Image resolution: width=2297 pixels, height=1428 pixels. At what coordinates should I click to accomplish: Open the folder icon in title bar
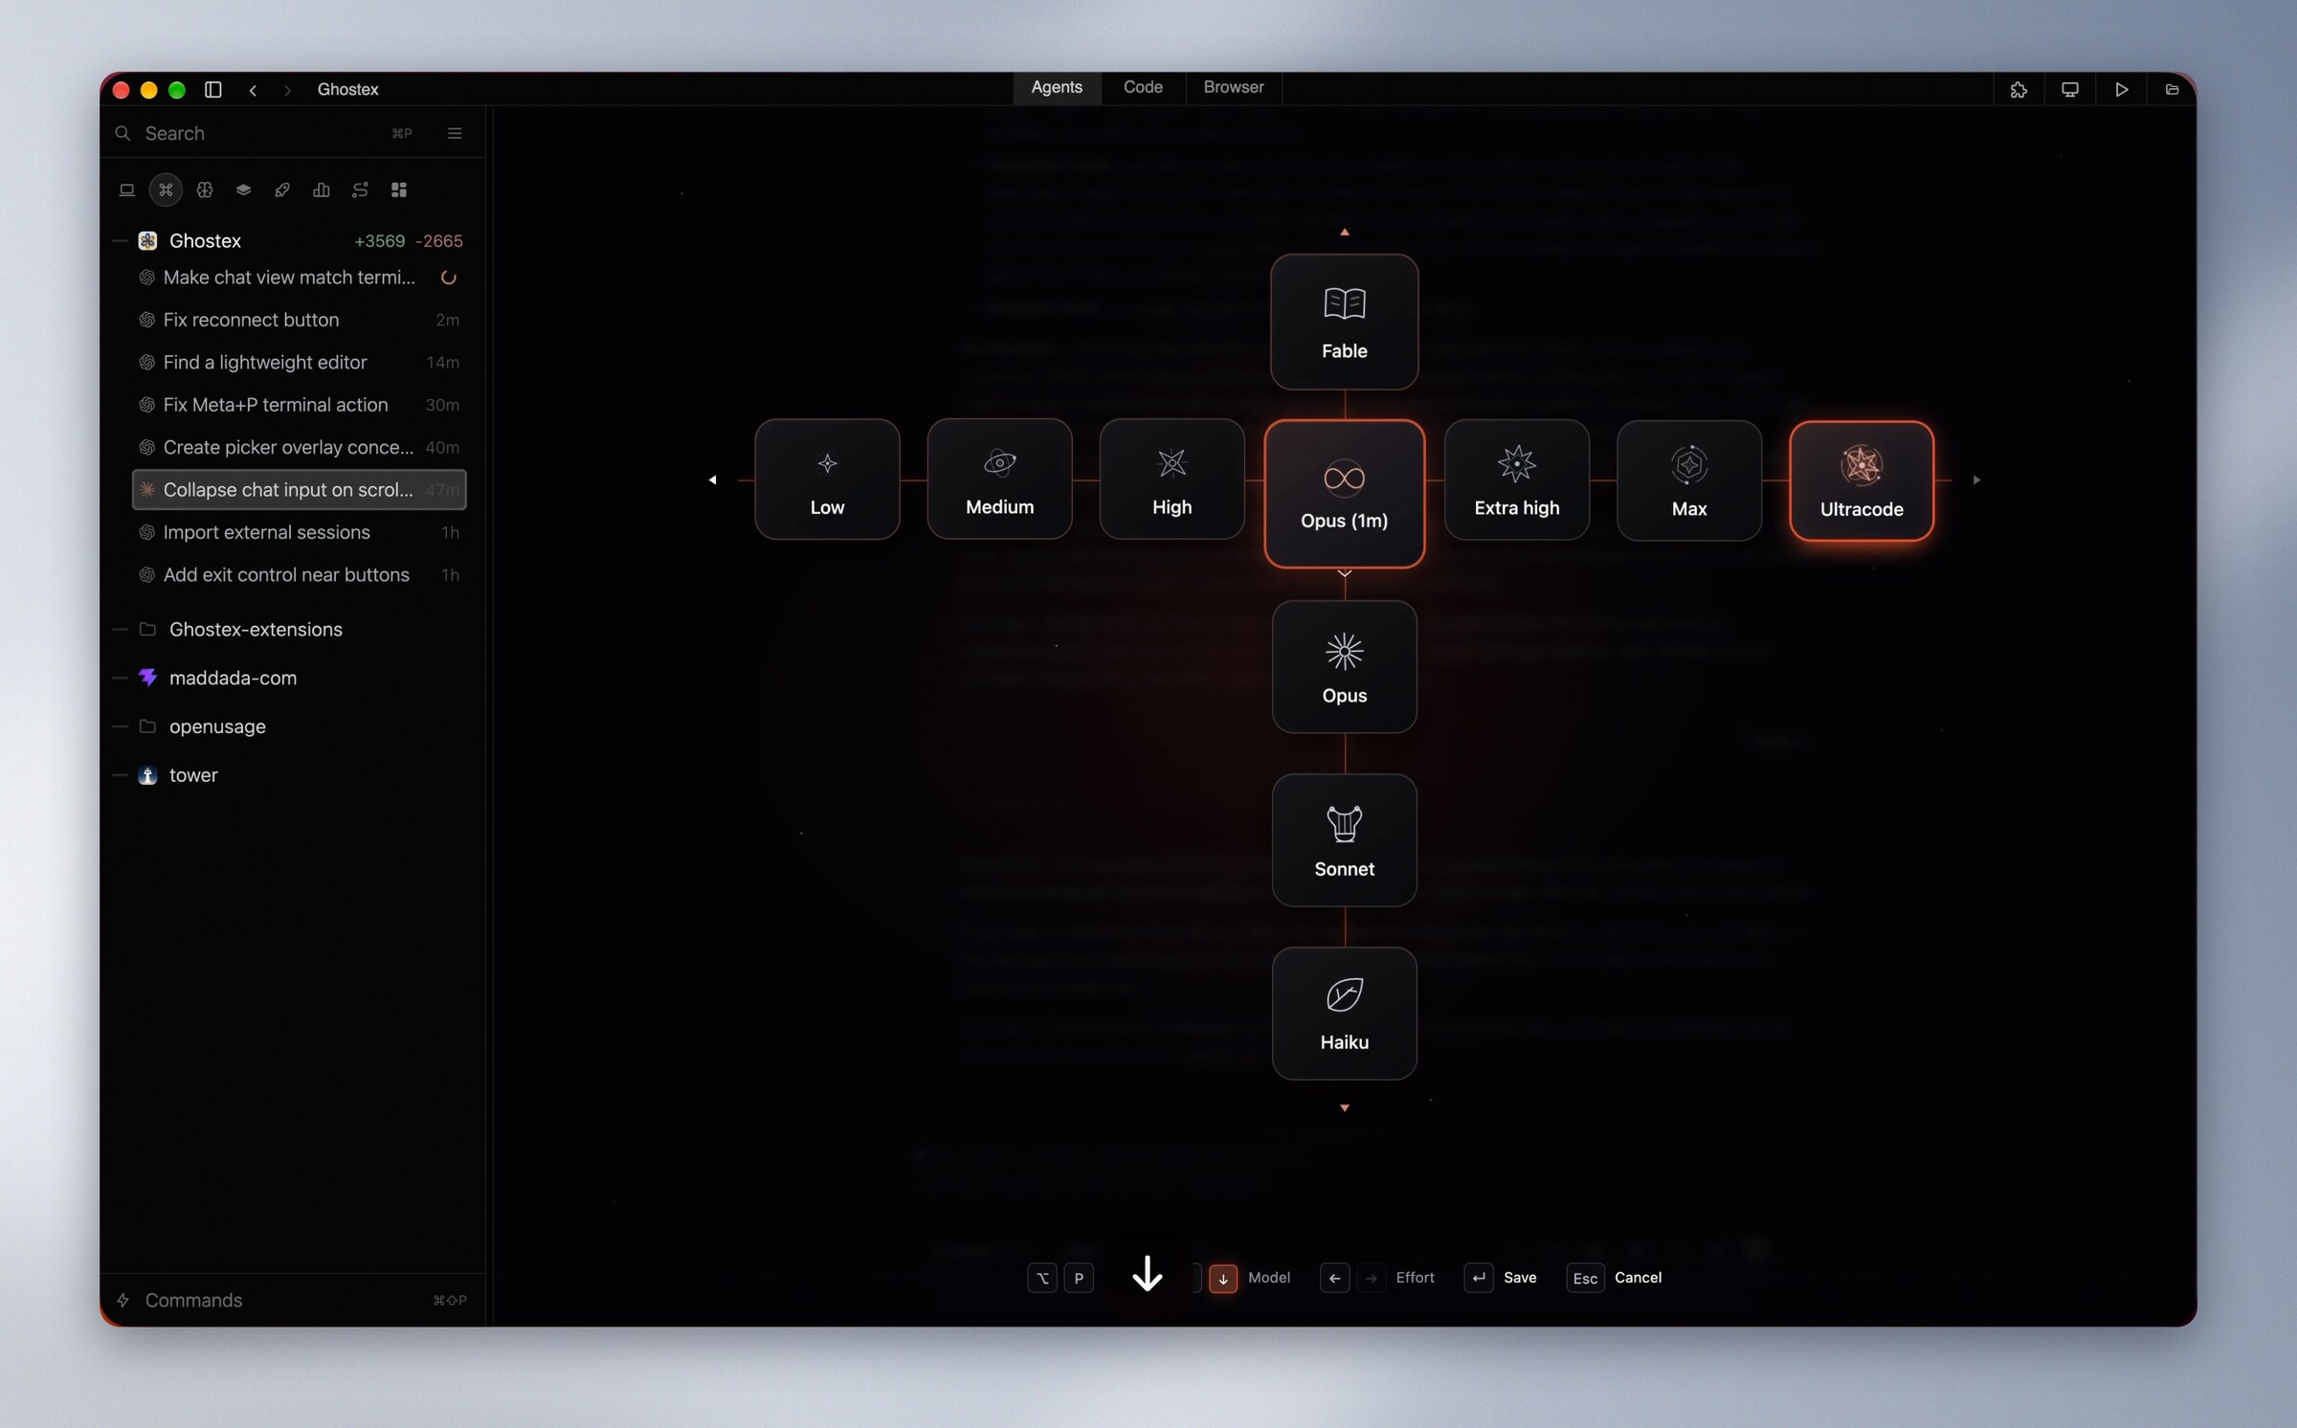[x=2173, y=89]
